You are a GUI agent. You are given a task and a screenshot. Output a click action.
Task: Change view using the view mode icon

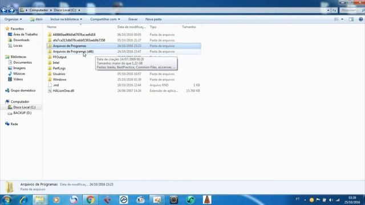point(336,19)
